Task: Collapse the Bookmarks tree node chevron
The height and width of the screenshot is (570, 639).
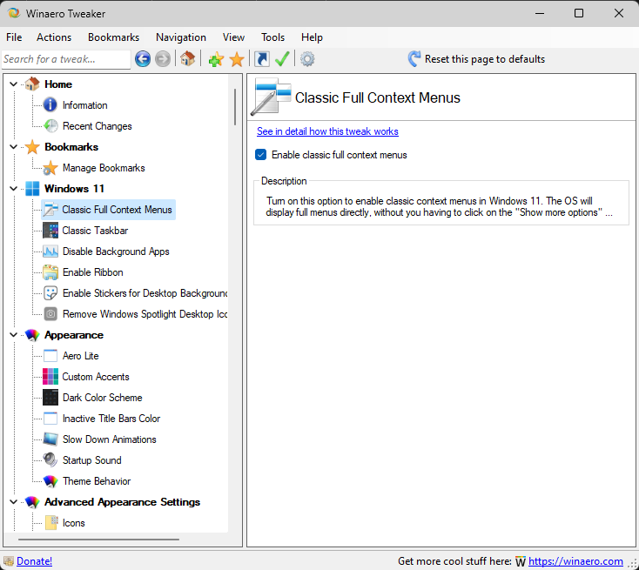Action: (x=13, y=147)
